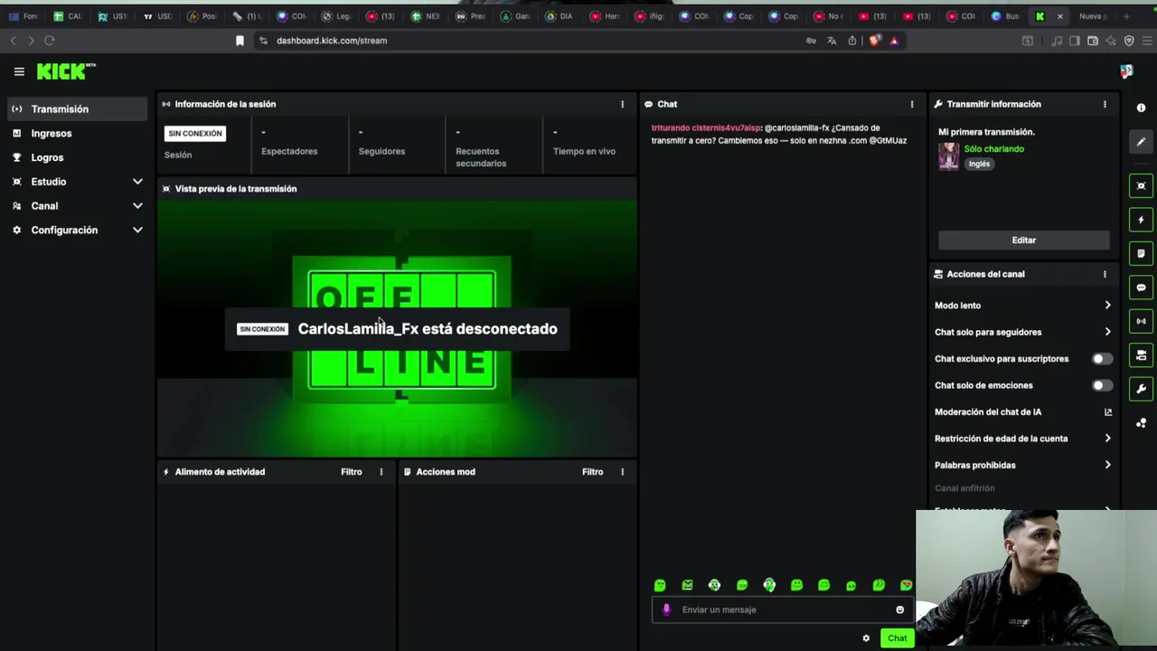The width and height of the screenshot is (1157, 651).
Task: Open Palabras prohibidas arrow
Action: [1107, 465]
